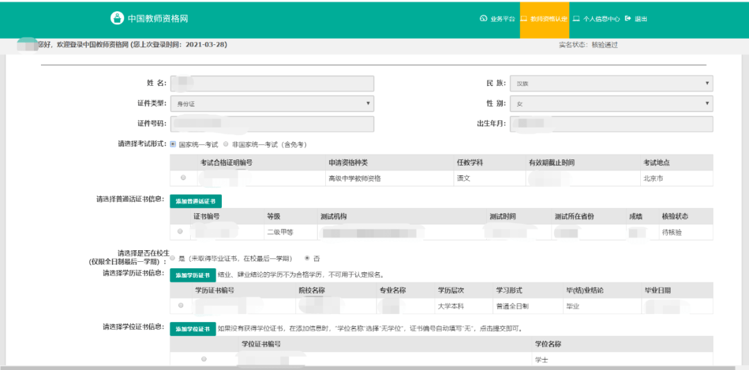Choose the 二级甲等 Putonghua certificate radio
Viewport: 749px width, 370px height.
pos(180,231)
